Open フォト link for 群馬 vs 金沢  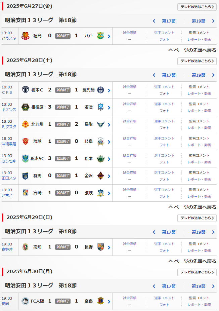164,179
